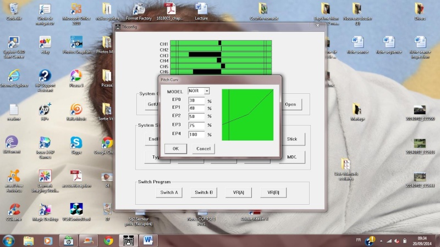440x247 pixels.
Task: Select the readme text file icon
Action: (14, 112)
